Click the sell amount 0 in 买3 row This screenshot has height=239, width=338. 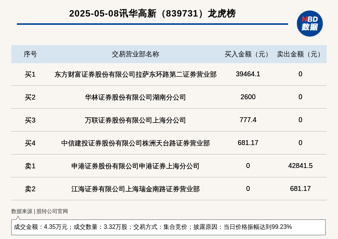[x=300, y=120]
